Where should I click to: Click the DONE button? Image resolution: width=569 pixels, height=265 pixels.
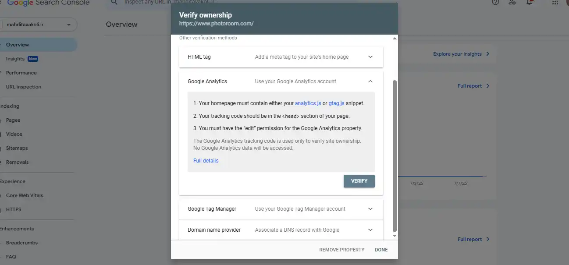point(381,250)
